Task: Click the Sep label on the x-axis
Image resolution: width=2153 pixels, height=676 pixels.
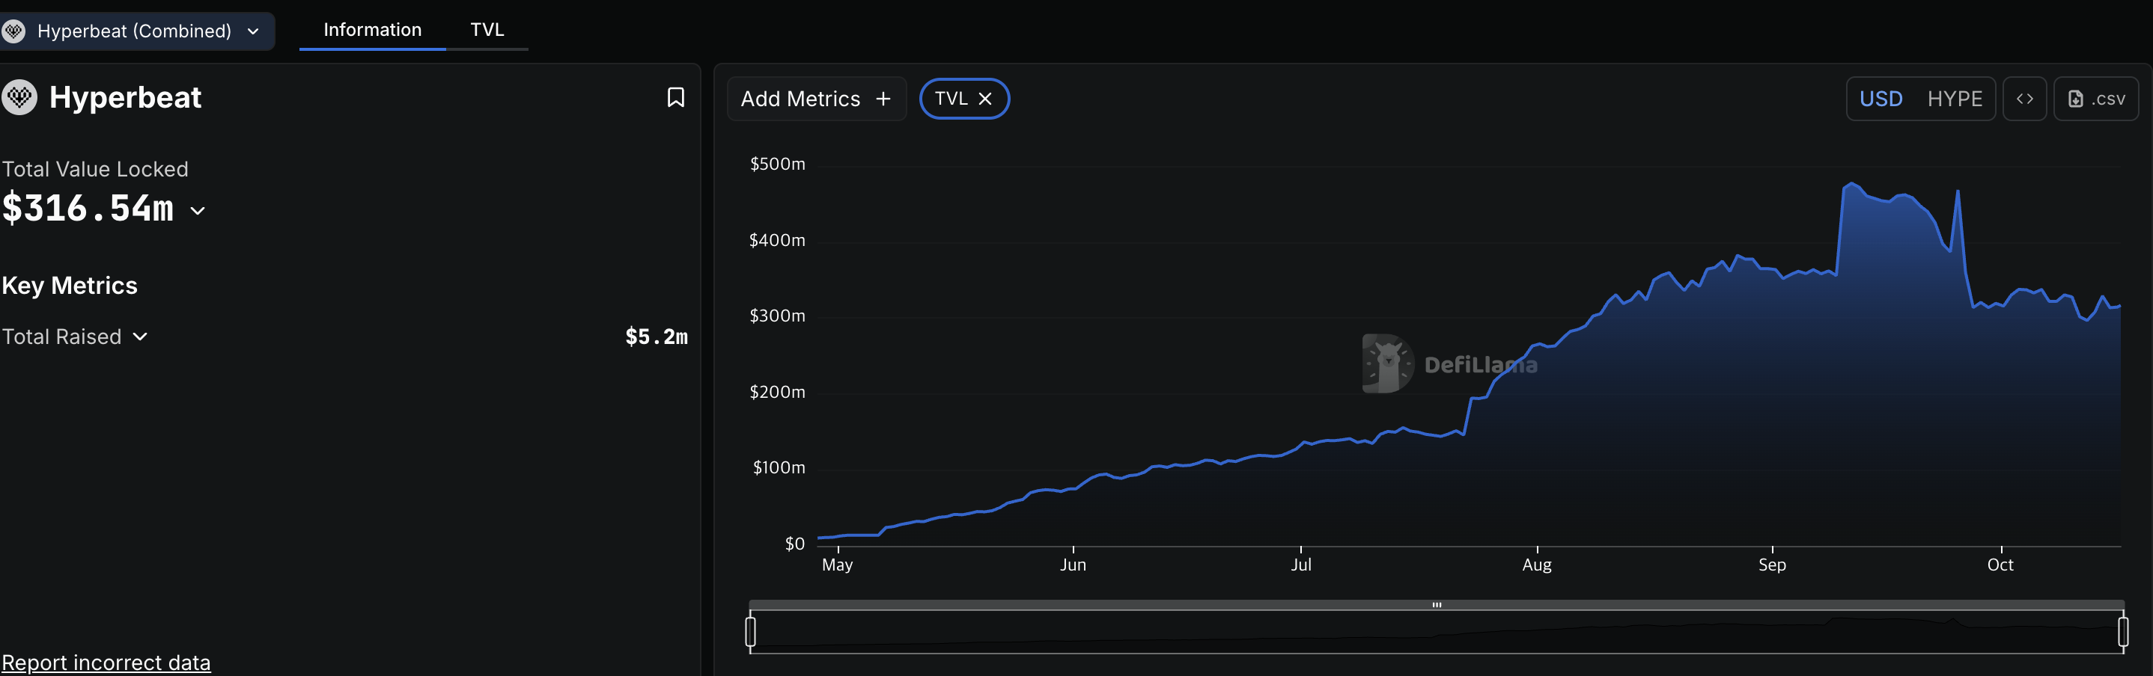Action: click(x=1772, y=565)
